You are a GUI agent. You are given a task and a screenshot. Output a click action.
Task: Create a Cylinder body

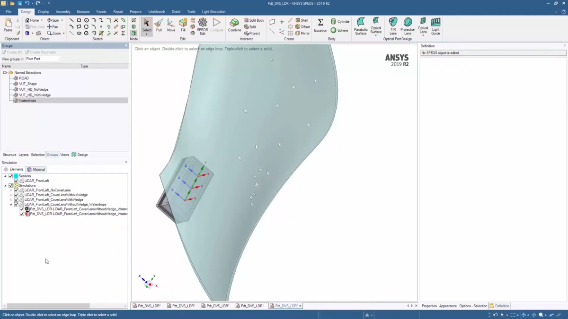click(x=340, y=22)
